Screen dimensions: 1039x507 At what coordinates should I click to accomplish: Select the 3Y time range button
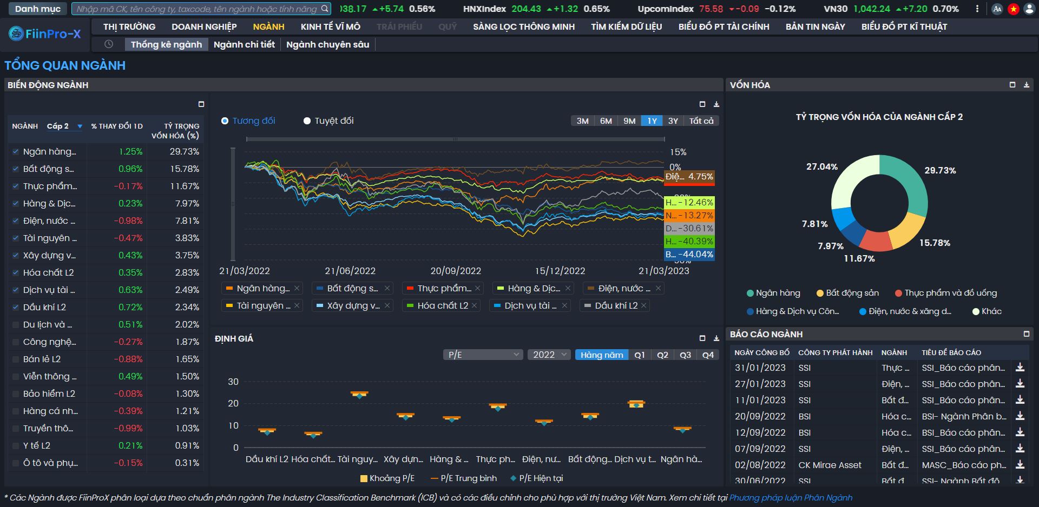point(673,121)
